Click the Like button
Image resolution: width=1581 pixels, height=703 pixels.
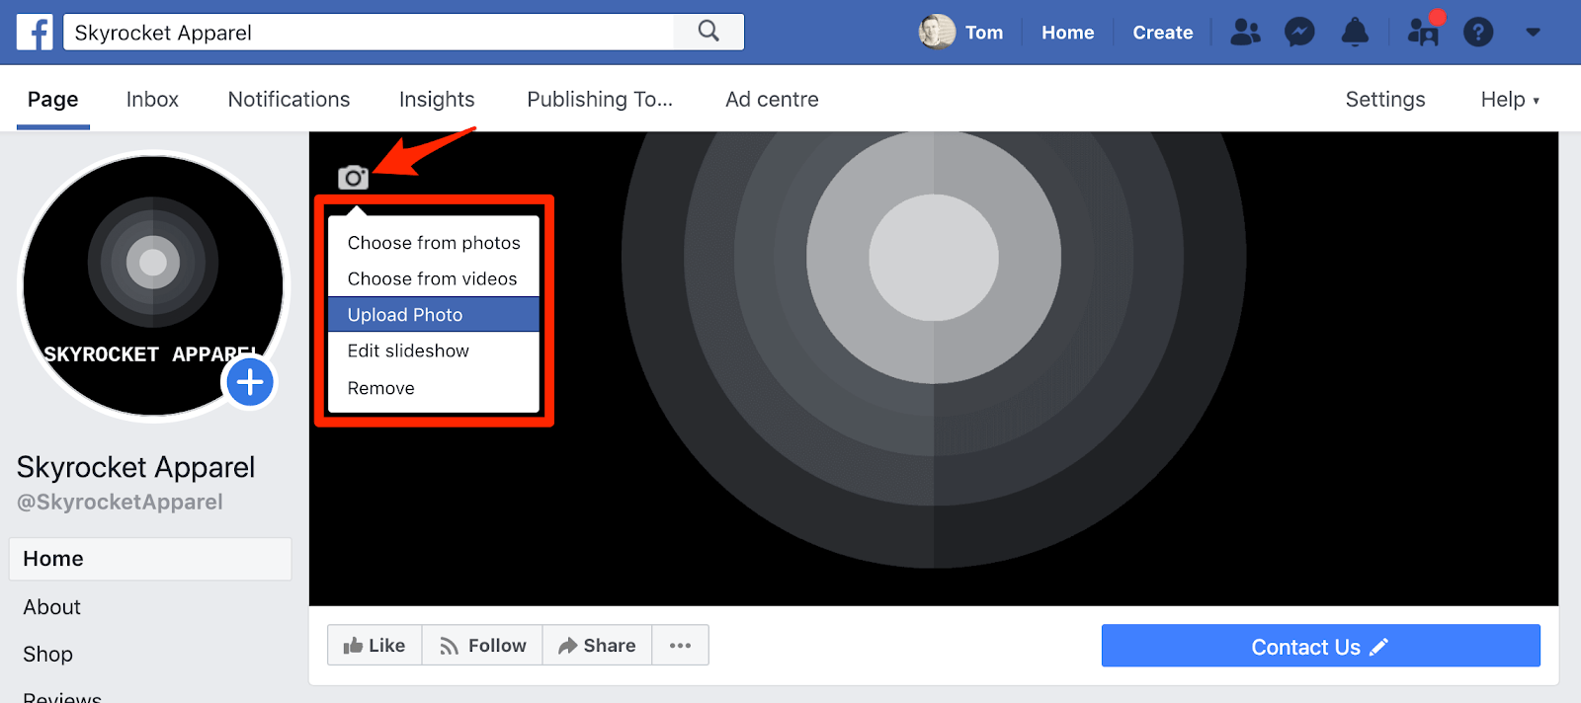374,645
